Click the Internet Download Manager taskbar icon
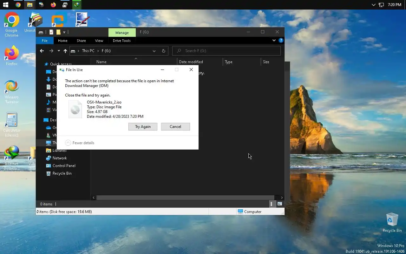 (76, 5)
